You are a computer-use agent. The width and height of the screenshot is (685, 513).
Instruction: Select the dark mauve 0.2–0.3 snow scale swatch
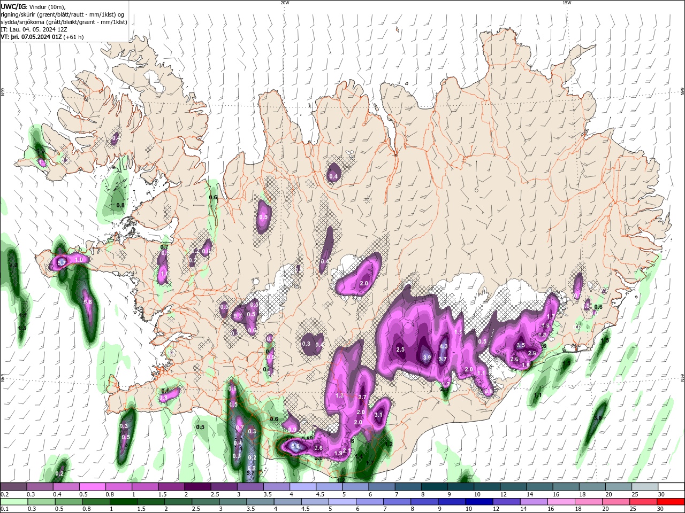coord(13,487)
